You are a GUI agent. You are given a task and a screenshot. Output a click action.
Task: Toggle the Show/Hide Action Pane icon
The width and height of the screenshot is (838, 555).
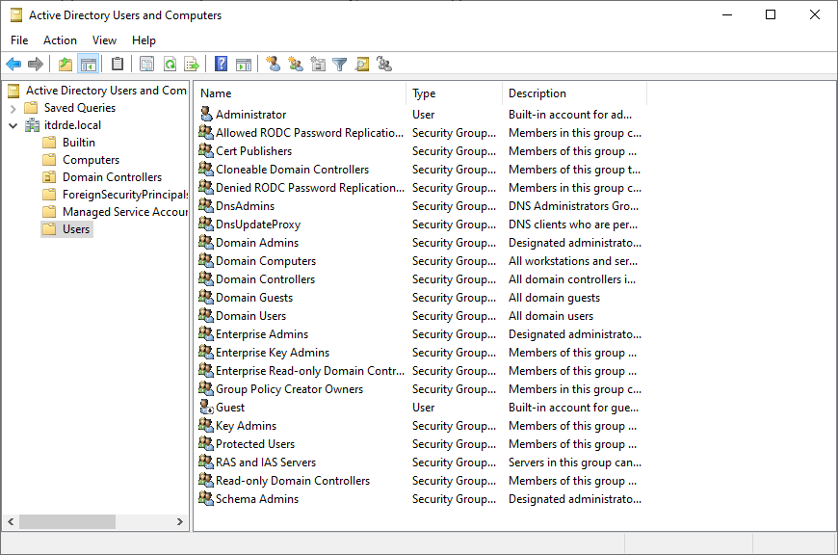point(244,65)
